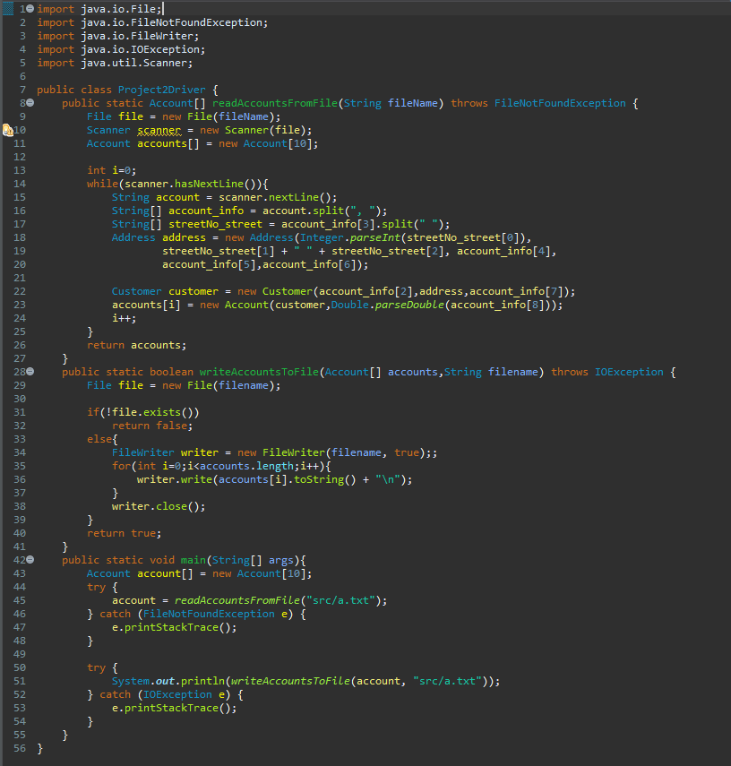Click 'int i=0;' declaration on line 13

(x=111, y=170)
